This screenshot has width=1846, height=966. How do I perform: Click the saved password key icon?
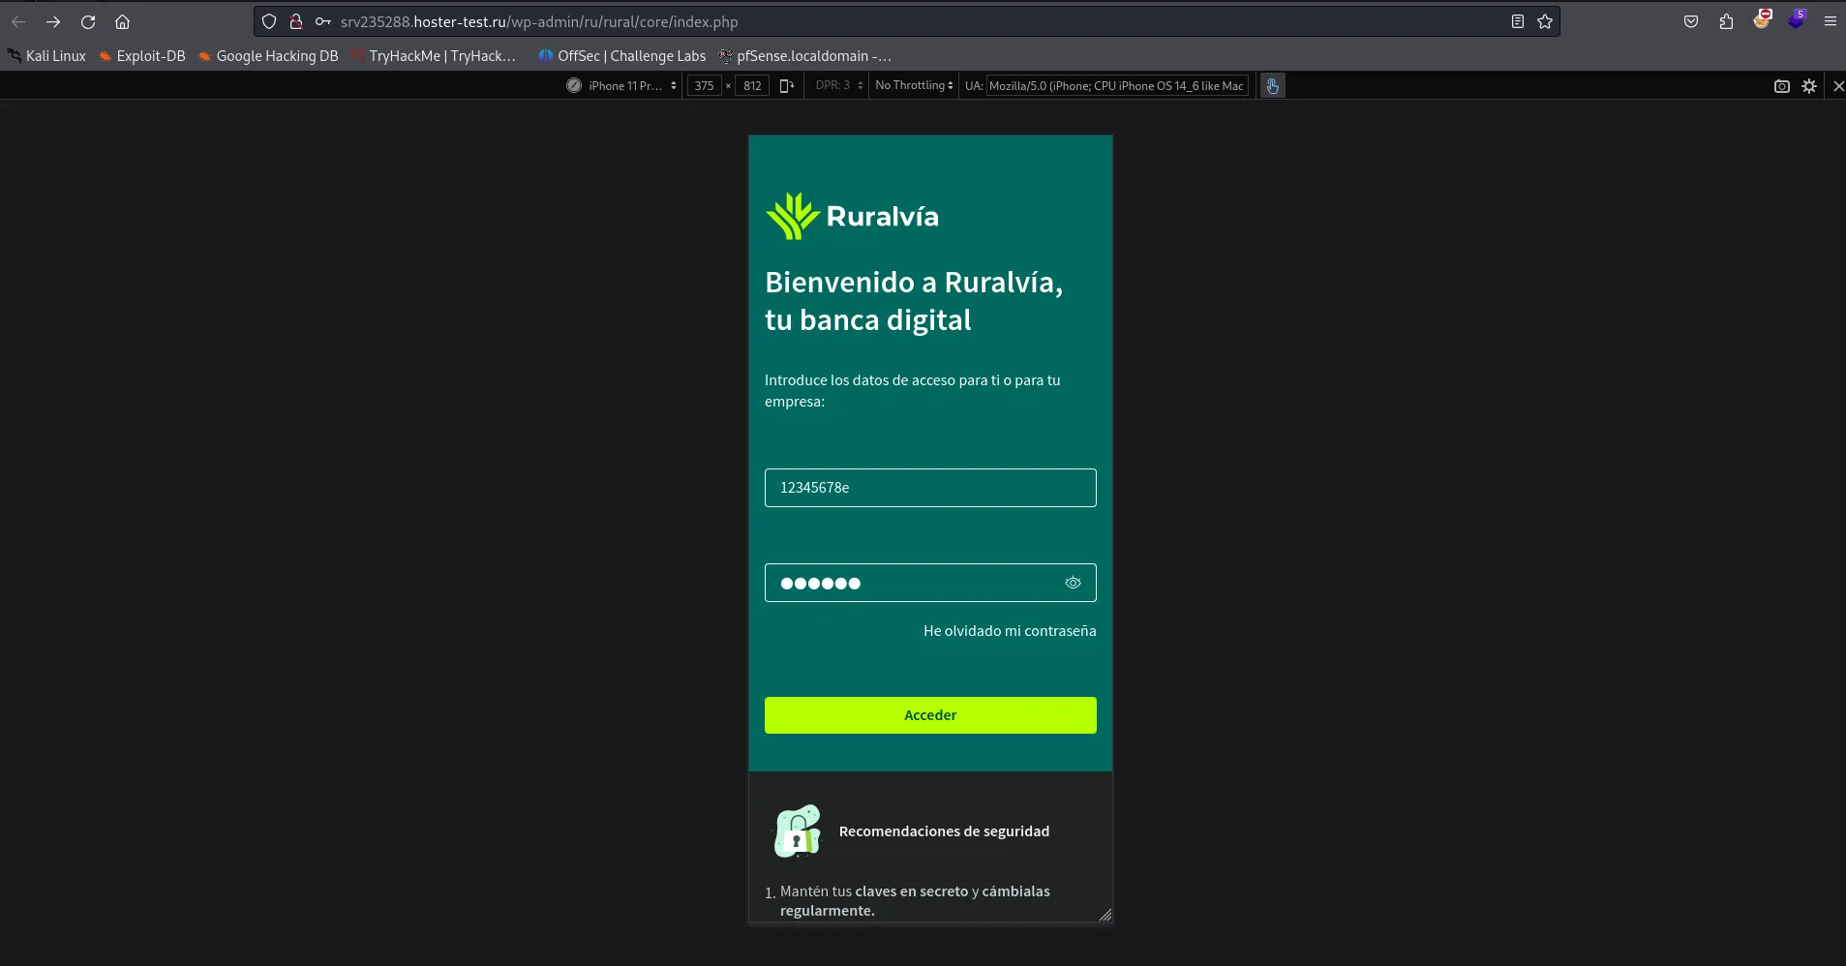click(x=323, y=21)
